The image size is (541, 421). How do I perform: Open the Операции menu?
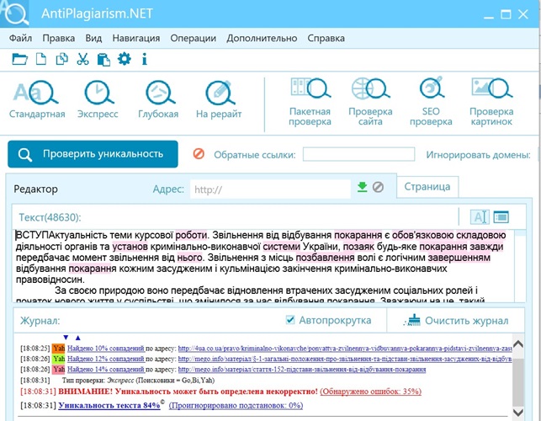pyautogui.click(x=193, y=38)
